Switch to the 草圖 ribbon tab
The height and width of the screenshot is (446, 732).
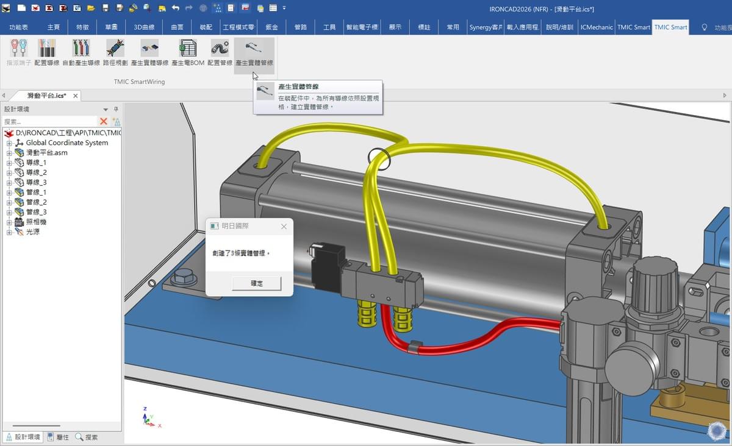pyautogui.click(x=111, y=27)
